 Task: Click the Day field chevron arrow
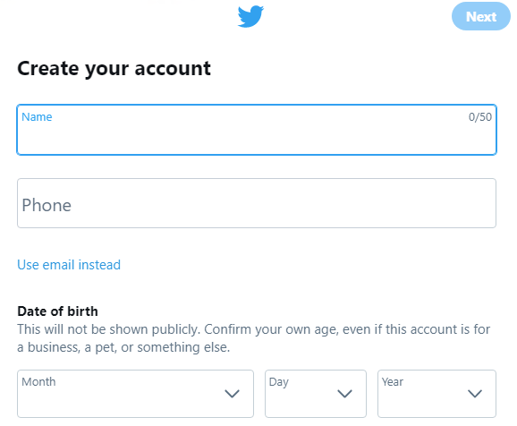point(345,394)
